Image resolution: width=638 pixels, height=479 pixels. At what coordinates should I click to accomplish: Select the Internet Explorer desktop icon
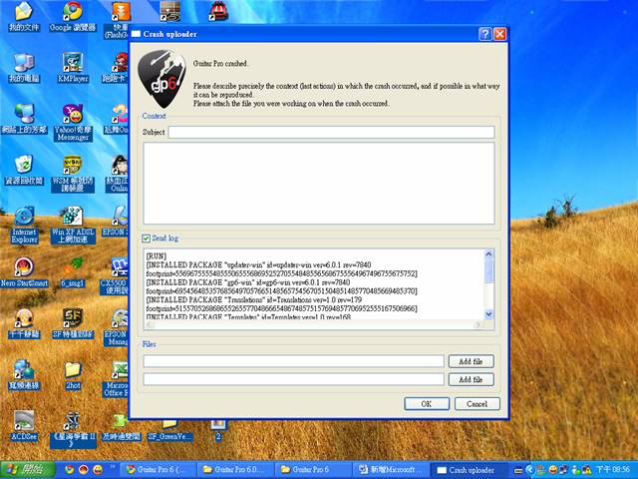(x=24, y=226)
